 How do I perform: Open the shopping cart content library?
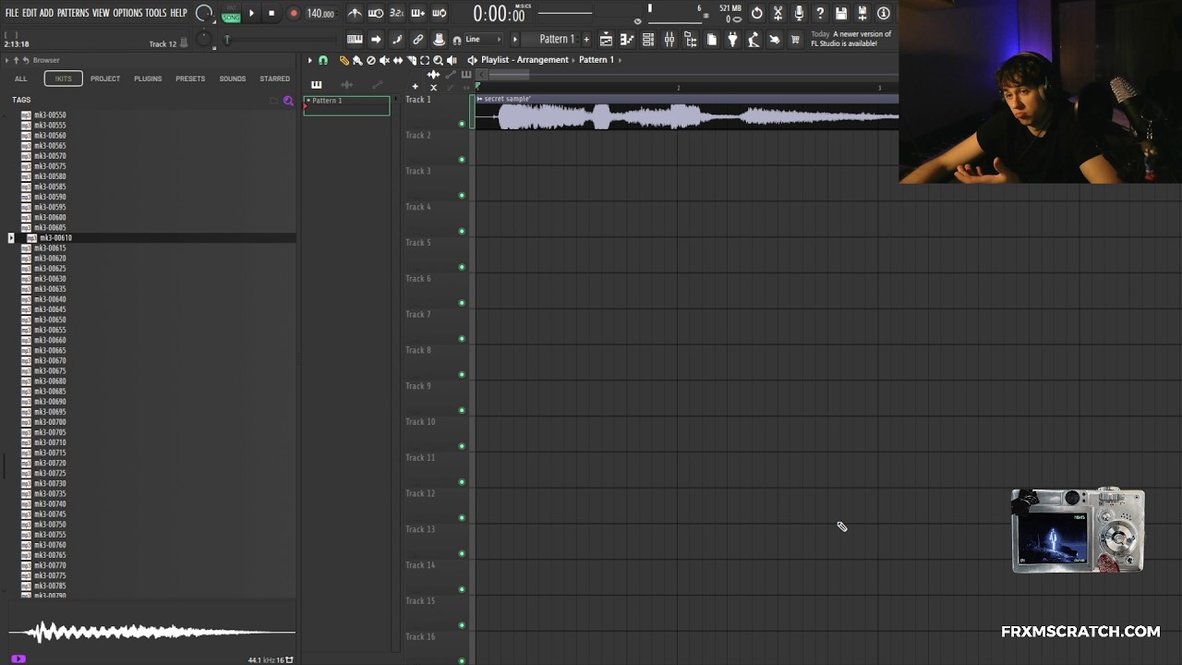(795, 40)
